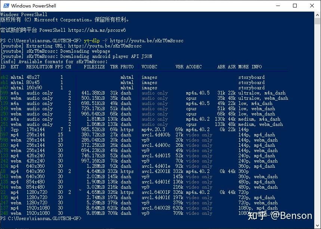Click avc1.4d400b codec in row 597
Screen dimensions: 321x229
(x=156, y=135)
